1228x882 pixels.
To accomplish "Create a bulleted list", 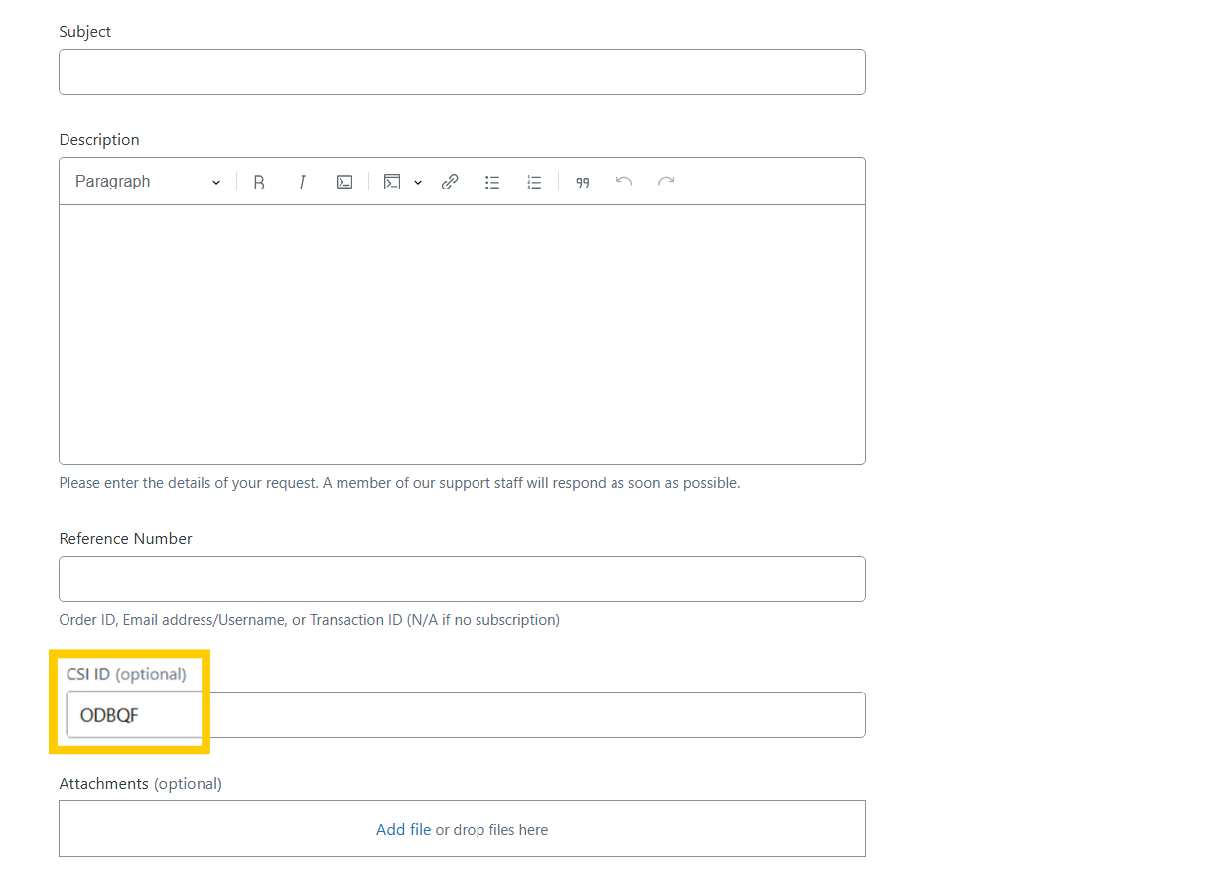I will 492,182.
